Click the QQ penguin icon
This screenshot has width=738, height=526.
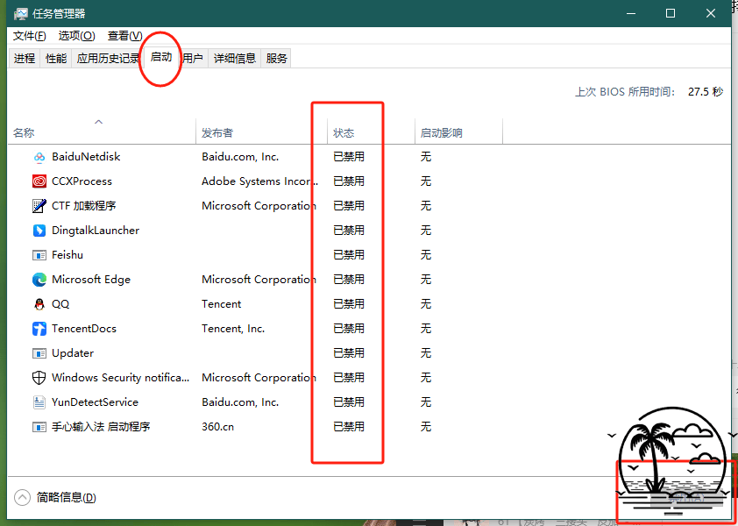[39, 304]
